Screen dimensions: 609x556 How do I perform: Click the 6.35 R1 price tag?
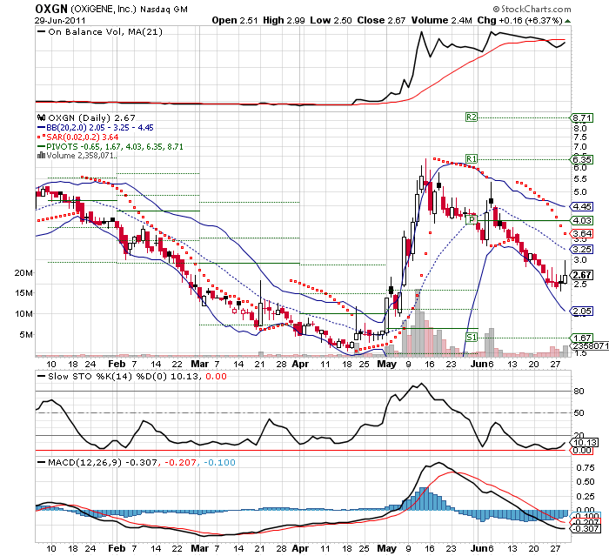tap(582, 159)
